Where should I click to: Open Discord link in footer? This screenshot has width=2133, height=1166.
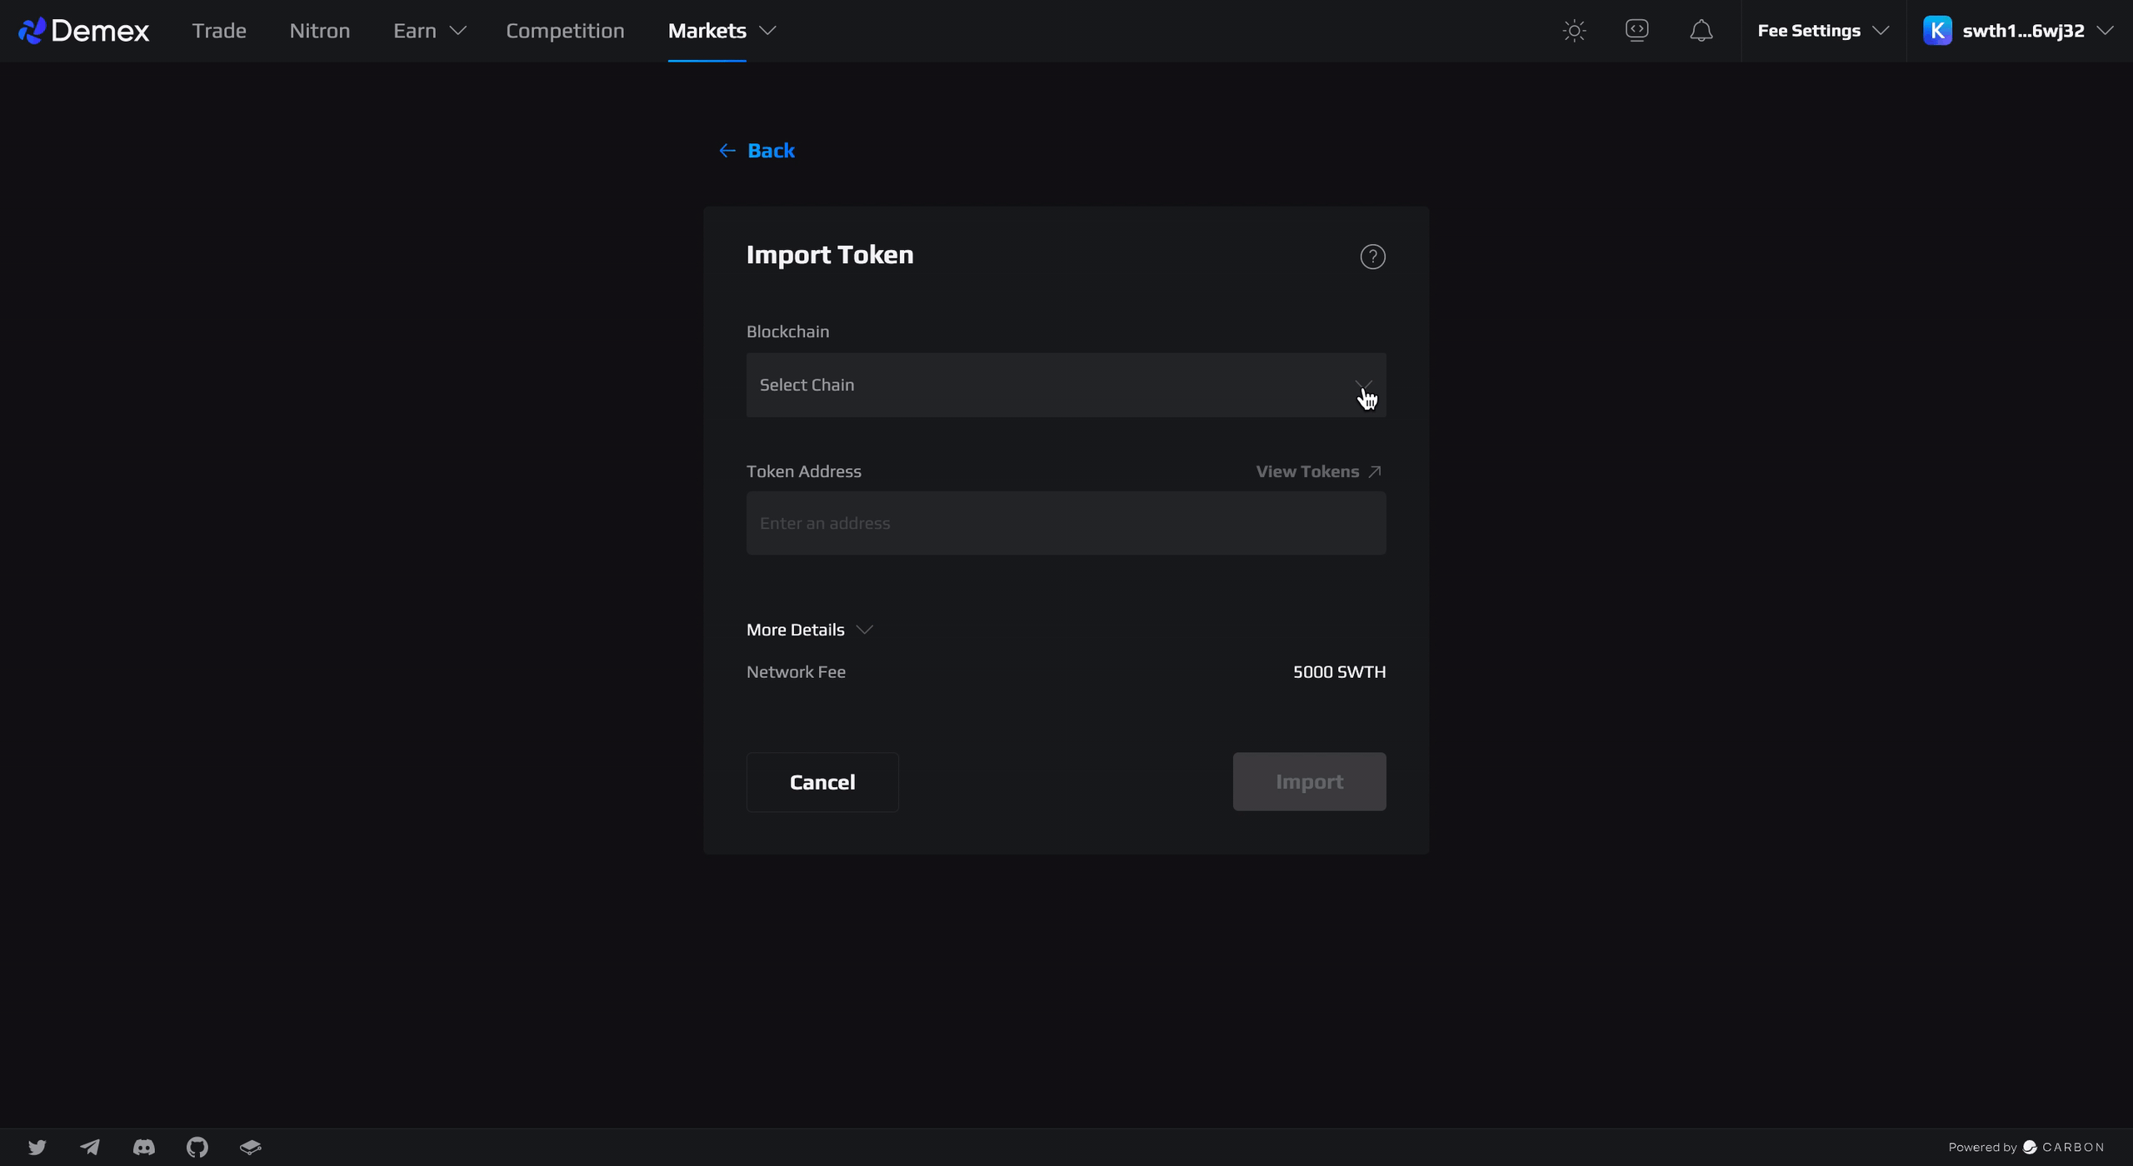coord(144,1147)
